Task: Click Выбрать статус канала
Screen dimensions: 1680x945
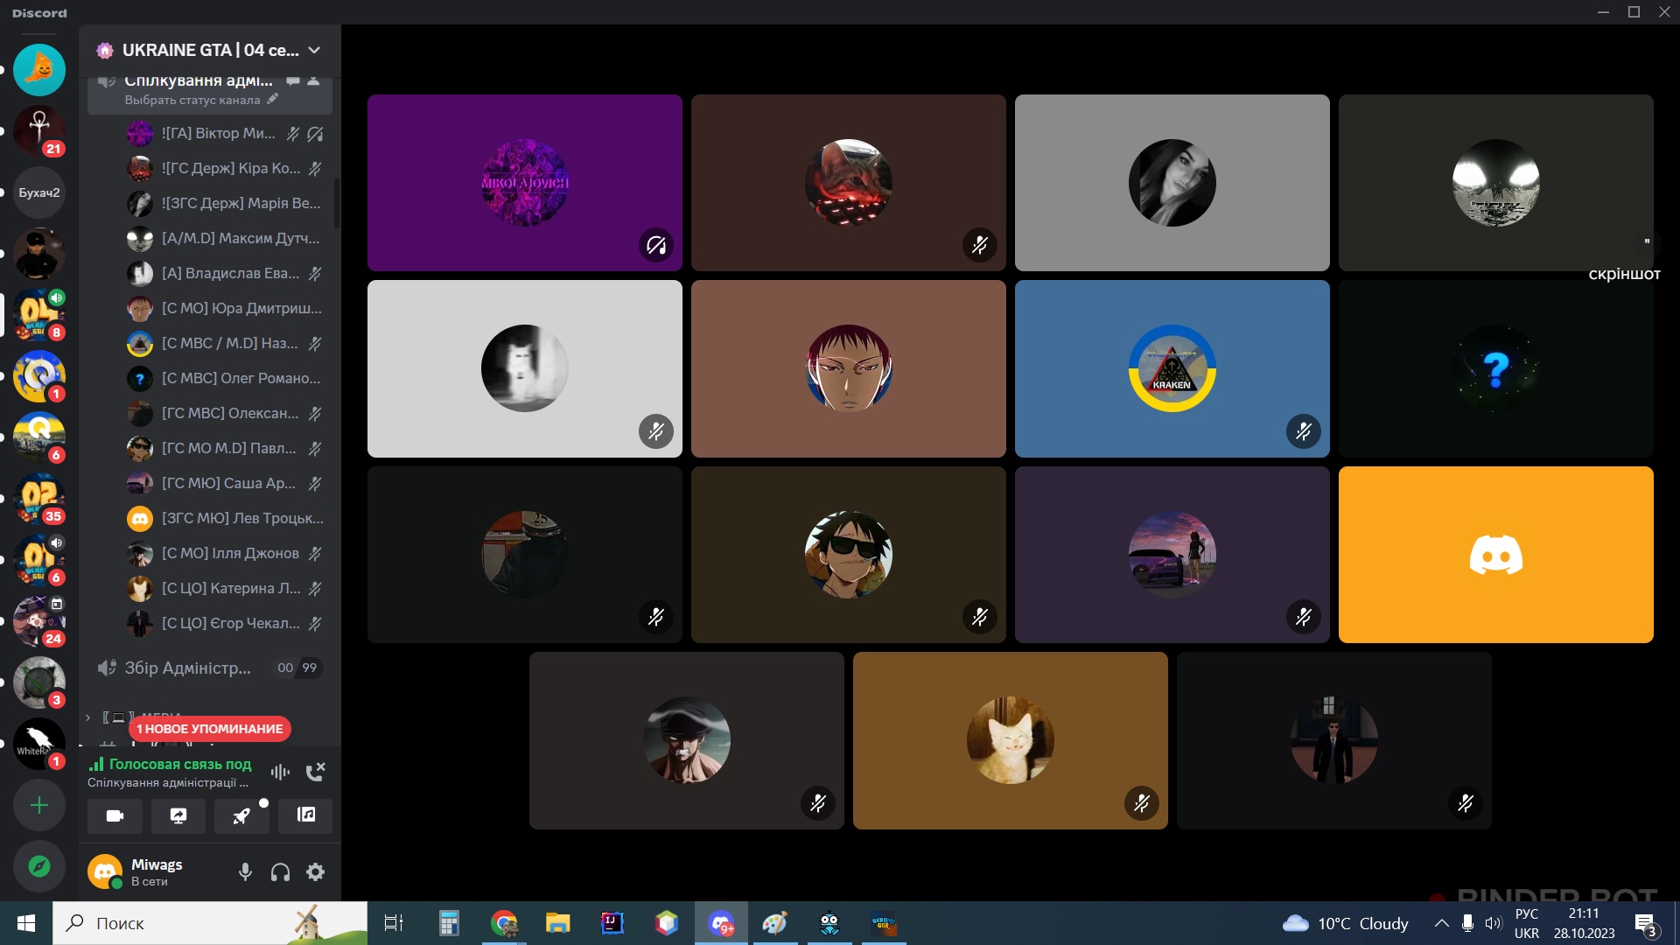Action: pos(192,101)
